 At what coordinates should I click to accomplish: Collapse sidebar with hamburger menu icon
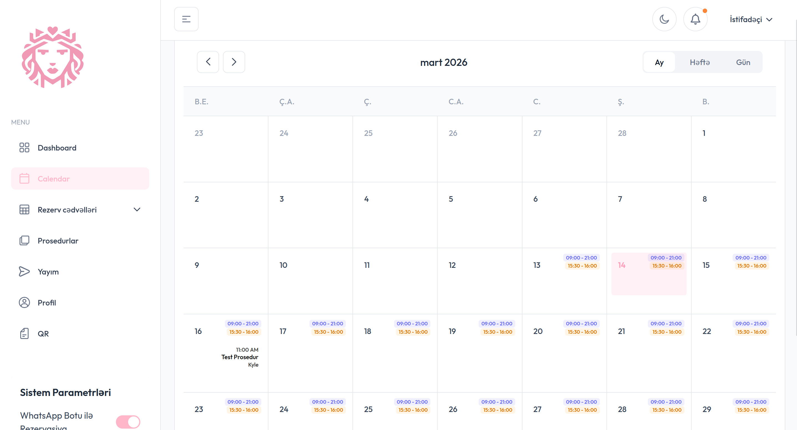tap(186, 19)
